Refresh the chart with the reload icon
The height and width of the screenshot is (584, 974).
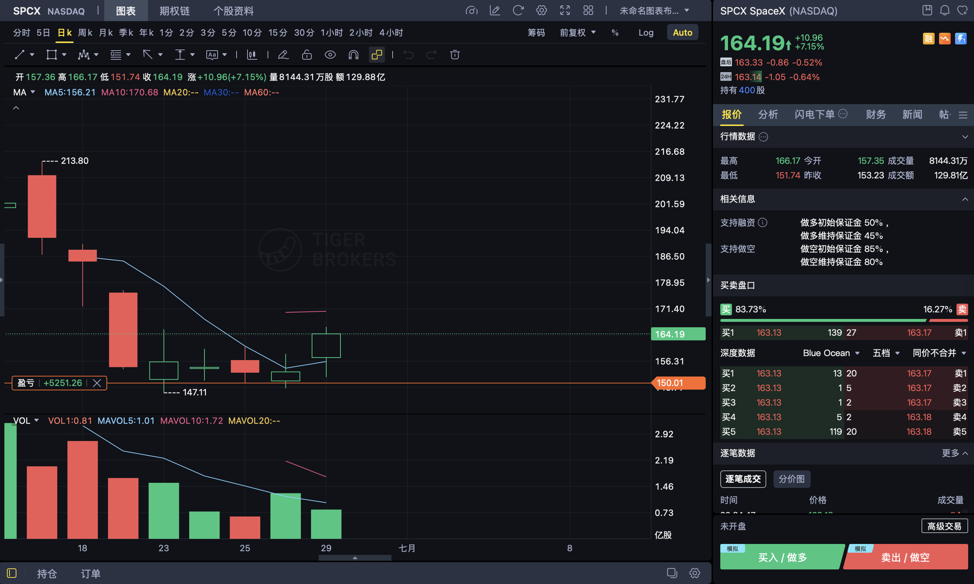[518, 11]
